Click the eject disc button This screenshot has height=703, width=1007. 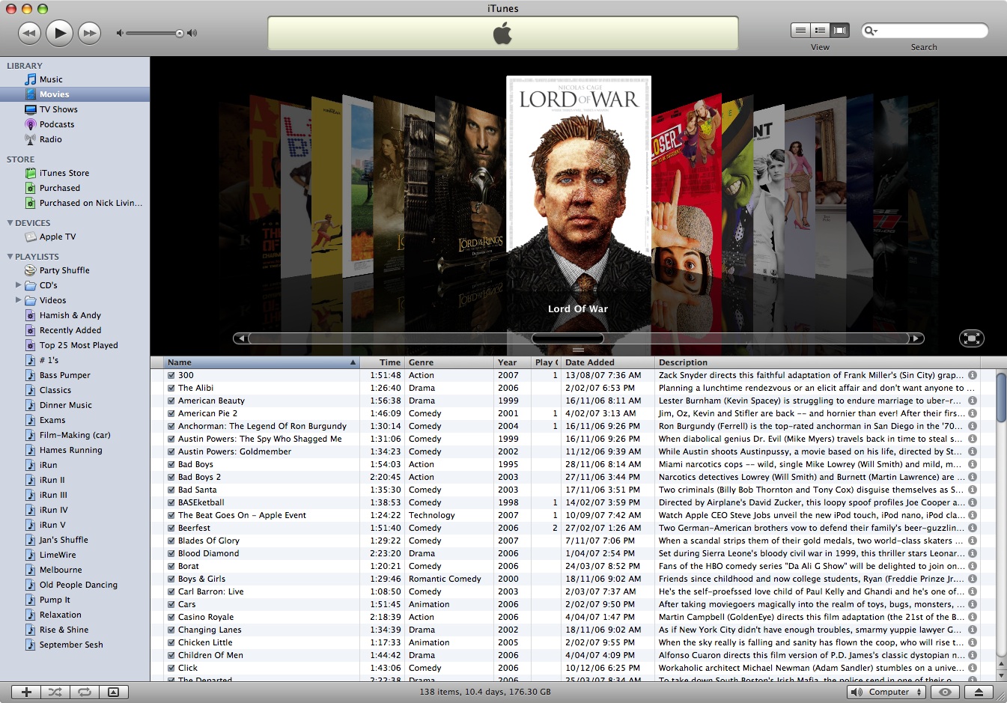point(979,692)
